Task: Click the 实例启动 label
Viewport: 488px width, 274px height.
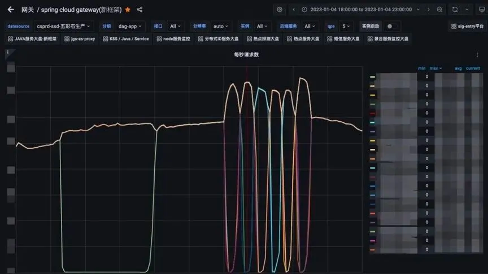Action: point(371,26)
